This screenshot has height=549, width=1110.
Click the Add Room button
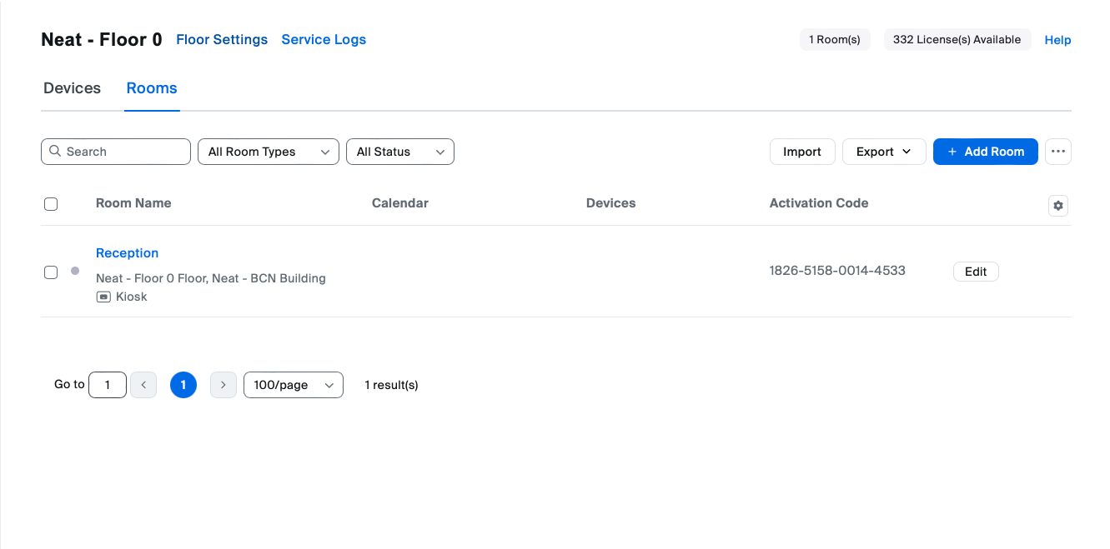986,152
